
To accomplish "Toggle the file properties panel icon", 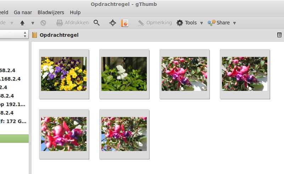I will [279, 35].
